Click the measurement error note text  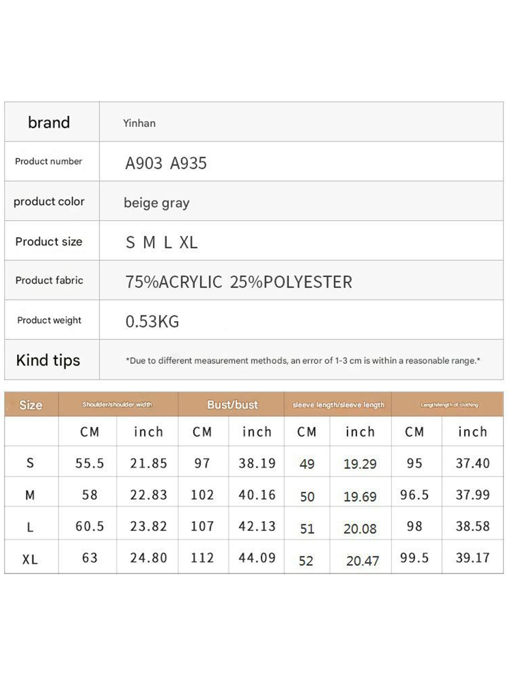tap(303, 361)
